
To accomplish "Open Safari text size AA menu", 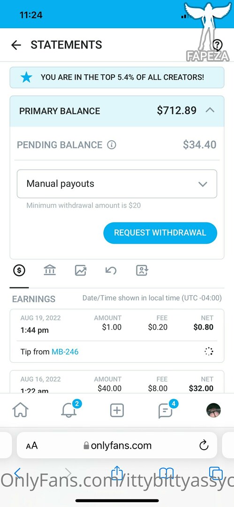I will (32, 446).
